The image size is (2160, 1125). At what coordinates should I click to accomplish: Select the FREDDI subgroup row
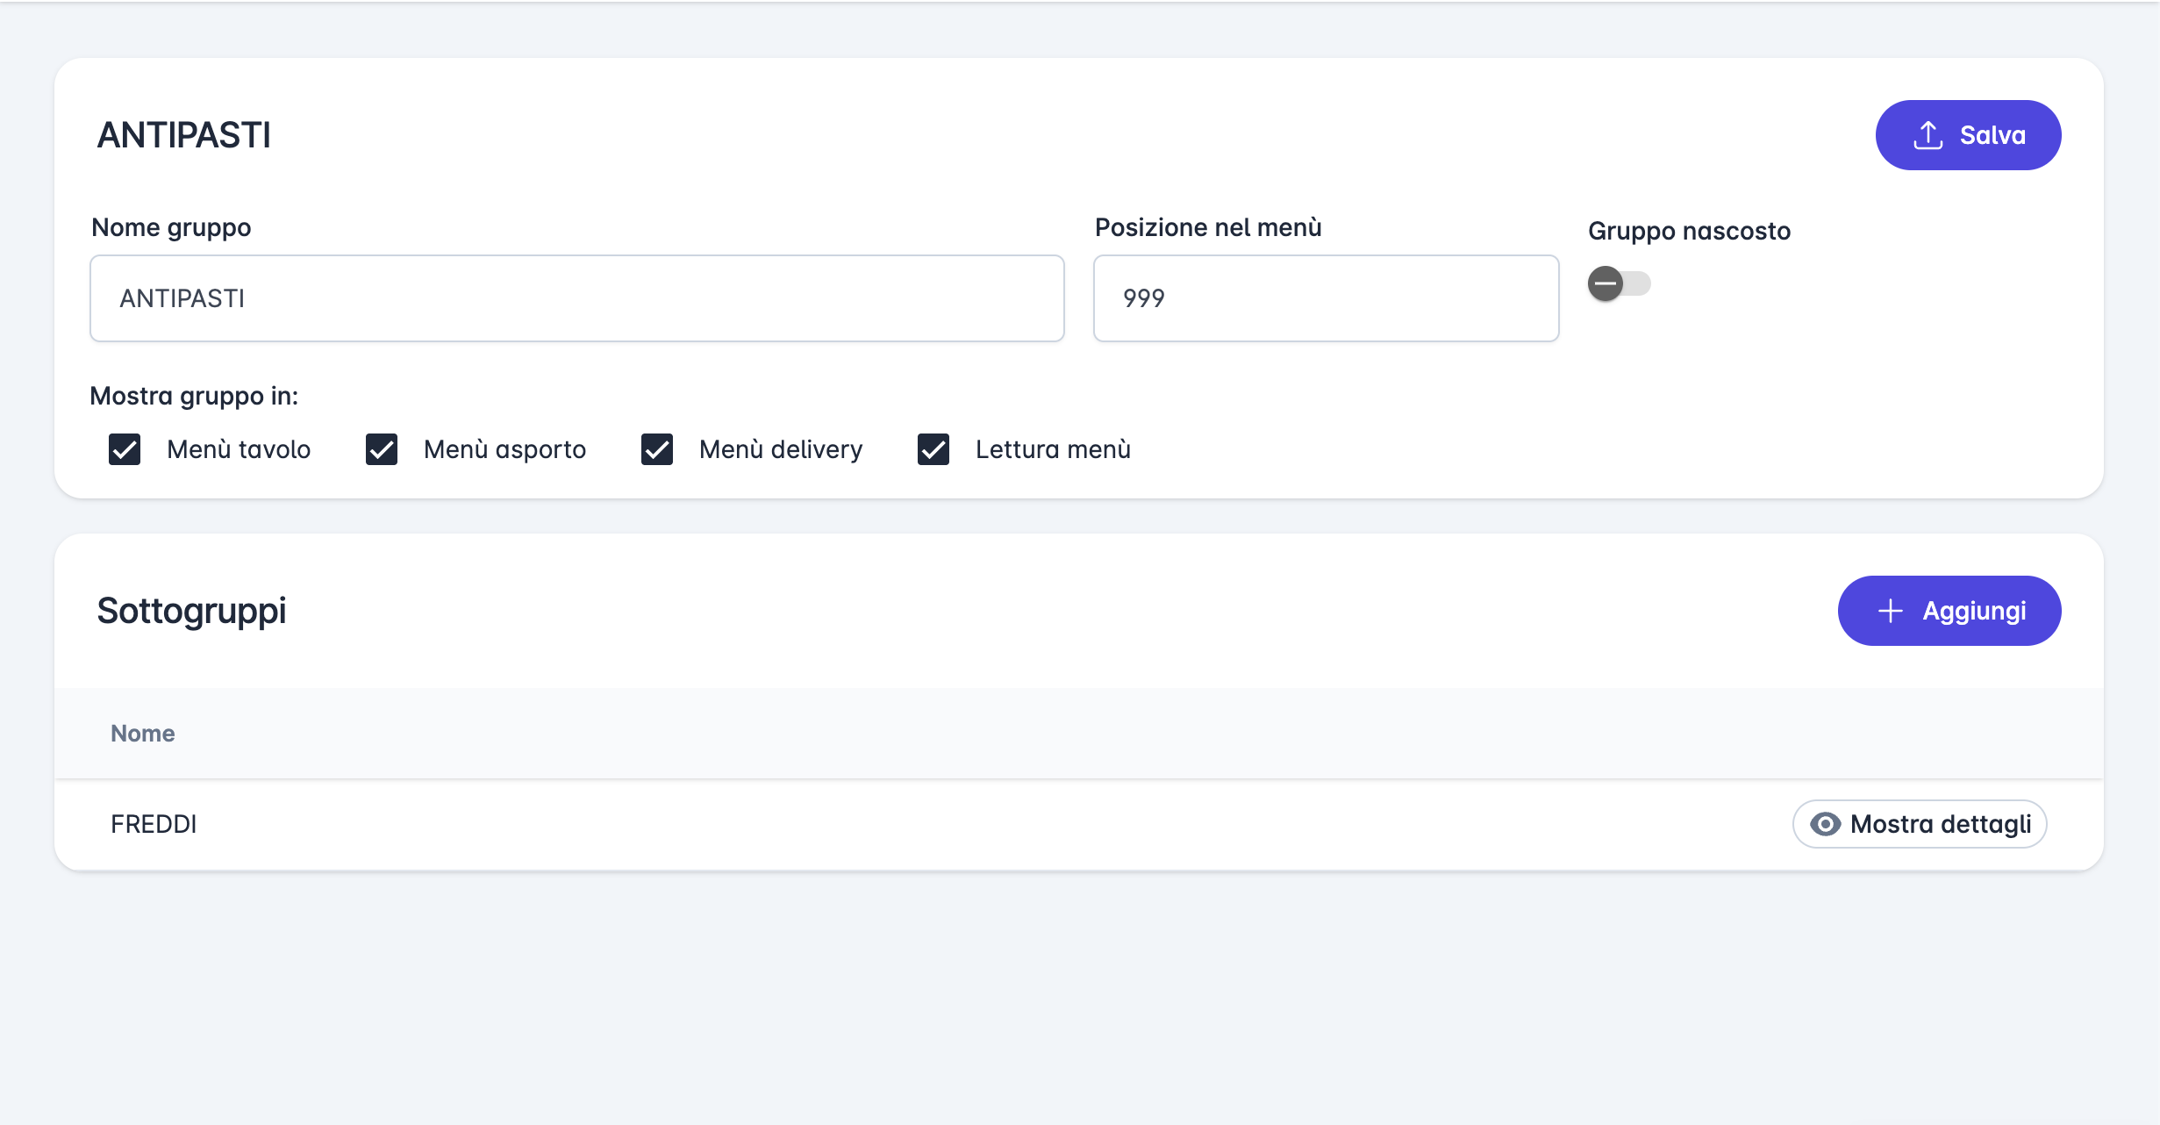coord(154,824)
